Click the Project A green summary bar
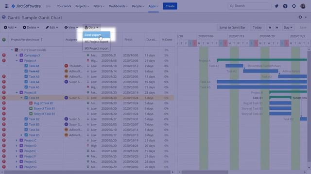The width and height of the screenshot is (311, 174). (262, 59)
